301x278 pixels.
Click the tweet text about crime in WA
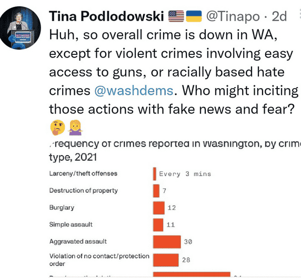click(x=174, y=72)
